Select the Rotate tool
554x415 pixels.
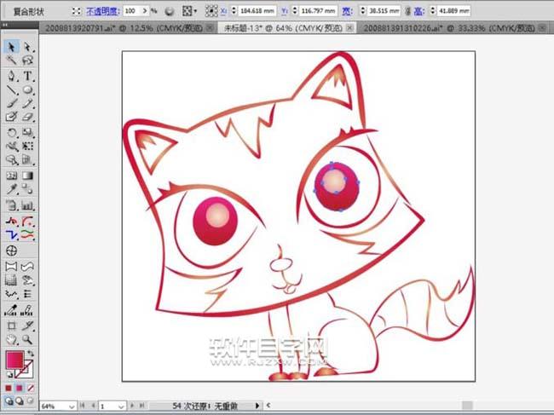pos(11,132)
